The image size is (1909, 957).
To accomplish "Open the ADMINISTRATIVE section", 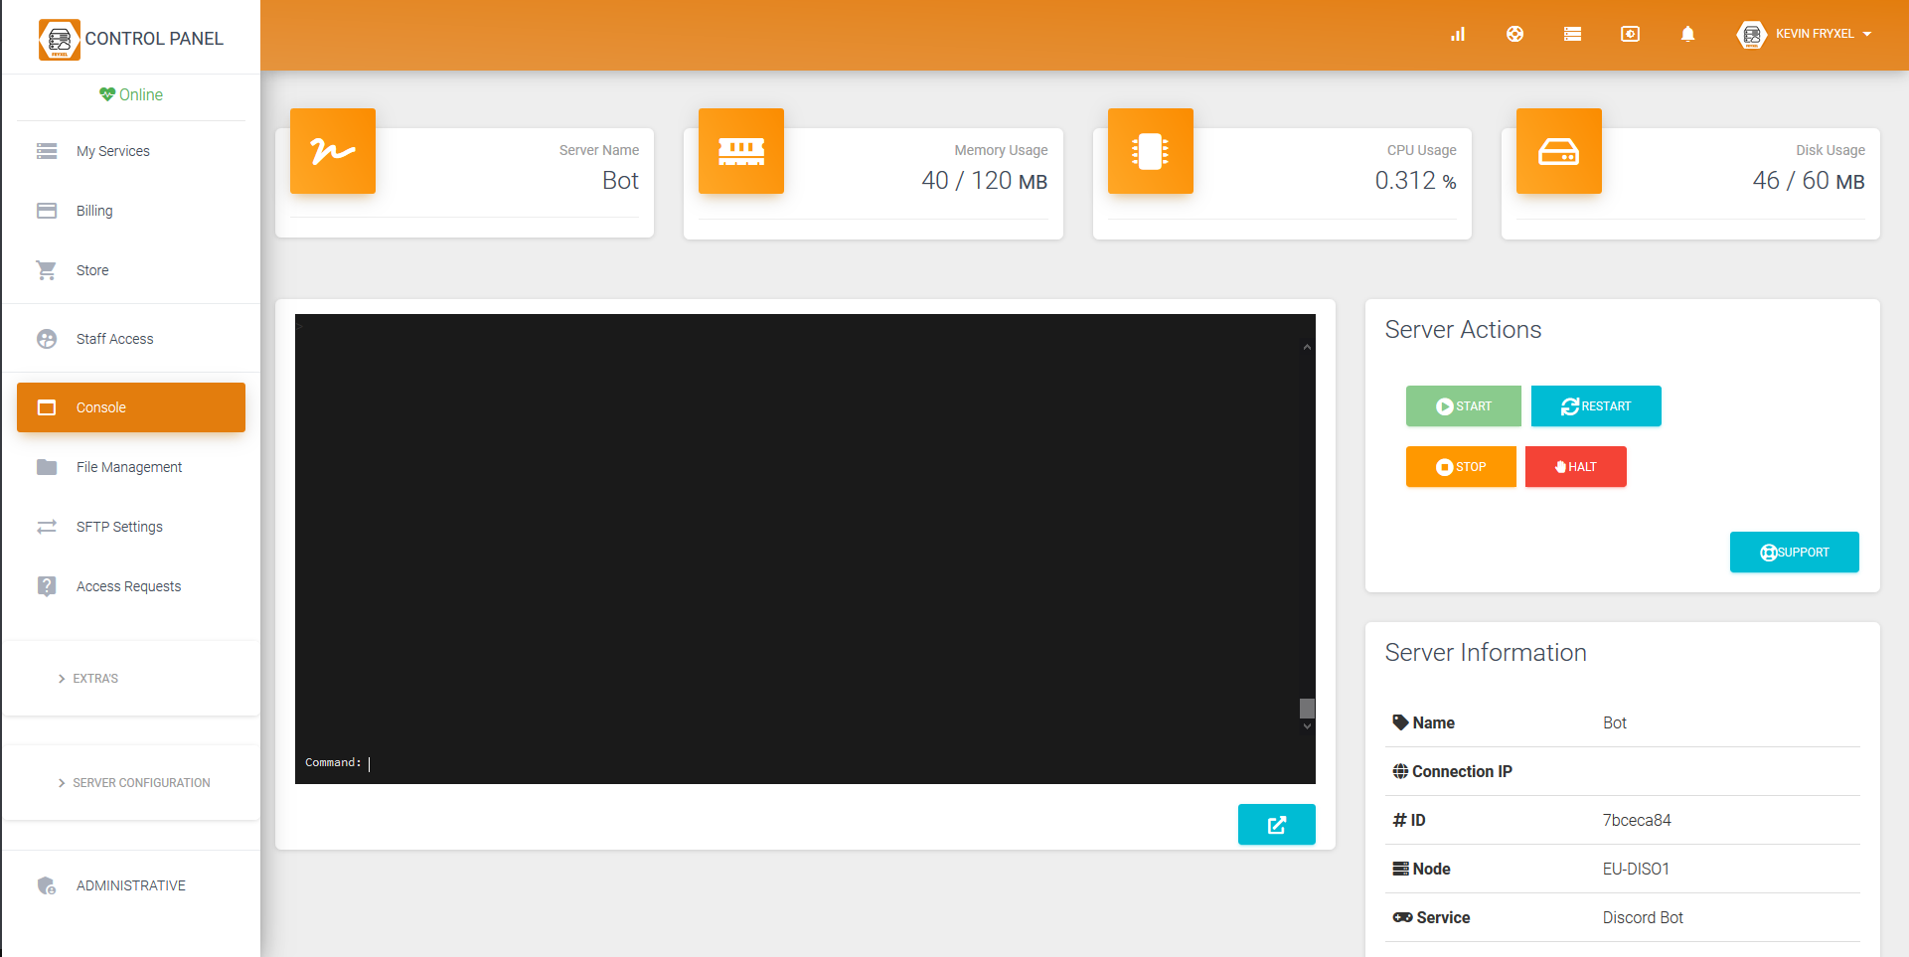I will tap(131, 885).
